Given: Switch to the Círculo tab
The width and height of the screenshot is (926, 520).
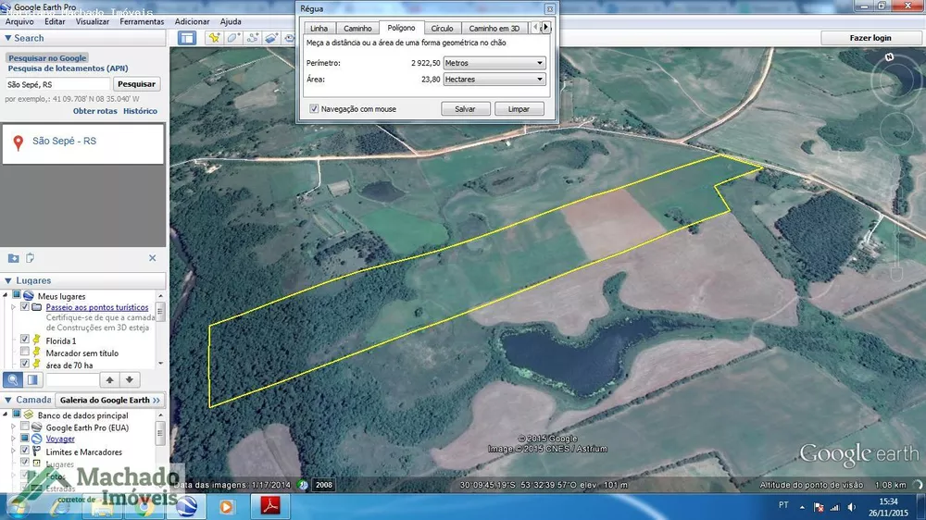Looking at the screenshot, I should [442, 29].
